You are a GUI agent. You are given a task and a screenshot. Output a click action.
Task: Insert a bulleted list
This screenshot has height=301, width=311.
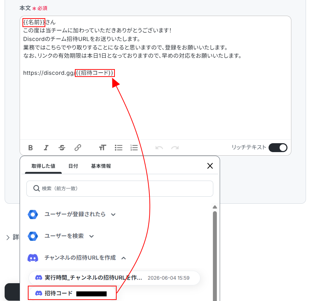[118, 147]
